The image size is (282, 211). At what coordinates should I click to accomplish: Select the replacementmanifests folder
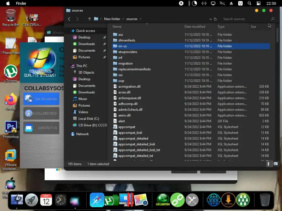click(191, 69)
